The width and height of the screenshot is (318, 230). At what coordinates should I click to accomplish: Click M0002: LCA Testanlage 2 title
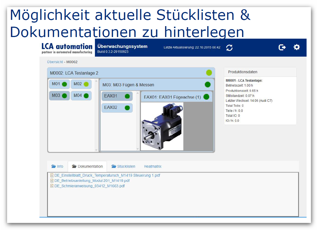point(74,73)
